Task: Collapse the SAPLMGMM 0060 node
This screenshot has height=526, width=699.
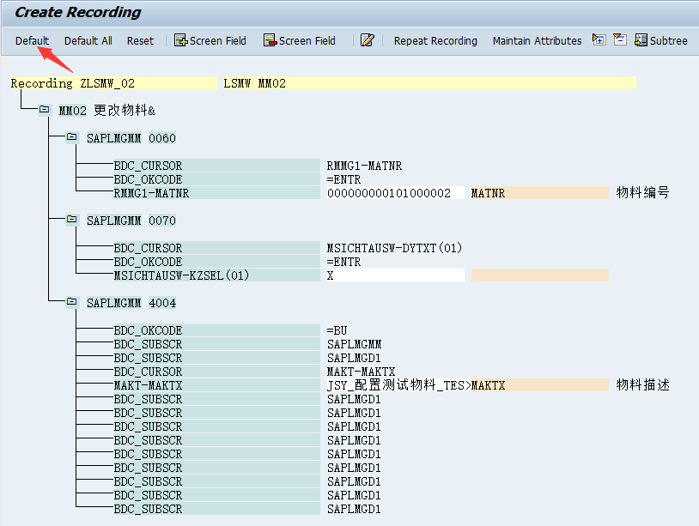Action: [x=72, y=137]
